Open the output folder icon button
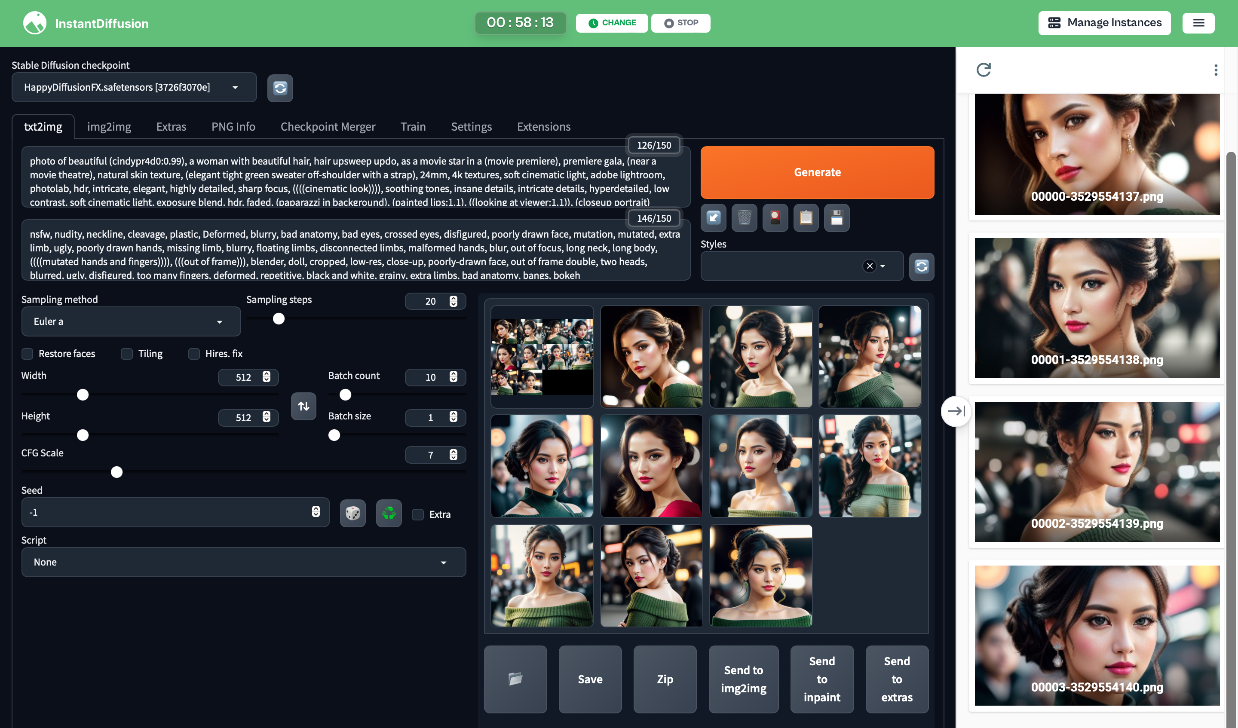The height and width of the screenshot is (728, 1238). (x=515, y=679)
